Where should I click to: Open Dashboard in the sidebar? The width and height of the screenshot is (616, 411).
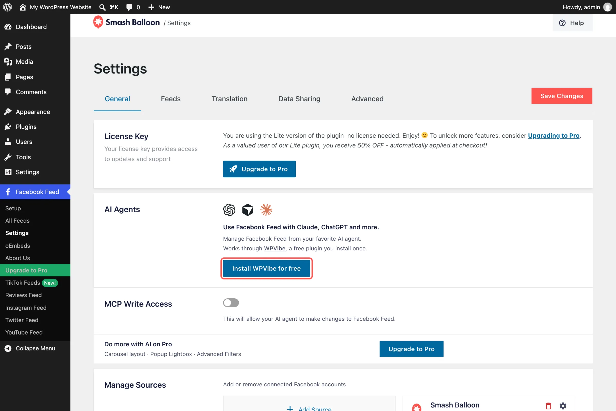(x=35, y=27)
